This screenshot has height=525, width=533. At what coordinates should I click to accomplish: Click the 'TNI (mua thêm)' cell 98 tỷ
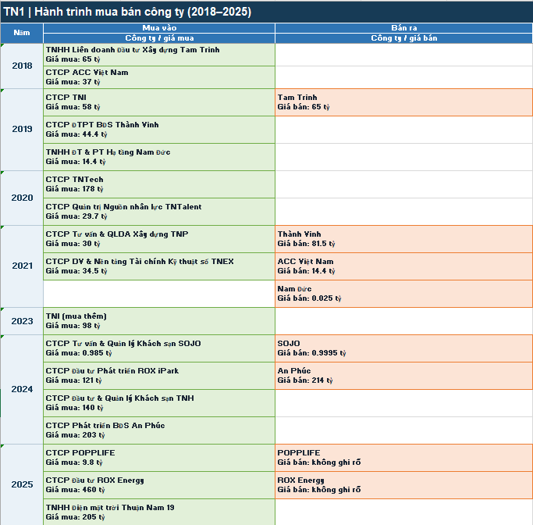coord(159,321)
